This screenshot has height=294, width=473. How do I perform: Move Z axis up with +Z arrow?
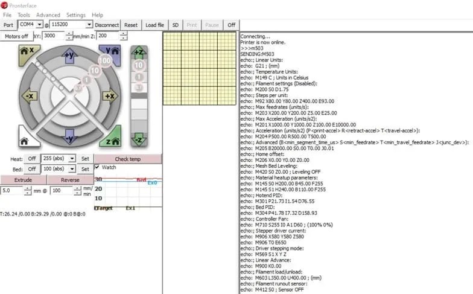tap(139, 53)
